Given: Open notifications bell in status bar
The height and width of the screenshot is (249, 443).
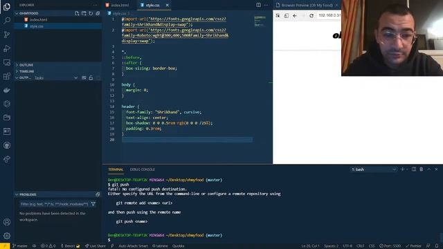Looking at the screenshot, I should tap(437, 246).
